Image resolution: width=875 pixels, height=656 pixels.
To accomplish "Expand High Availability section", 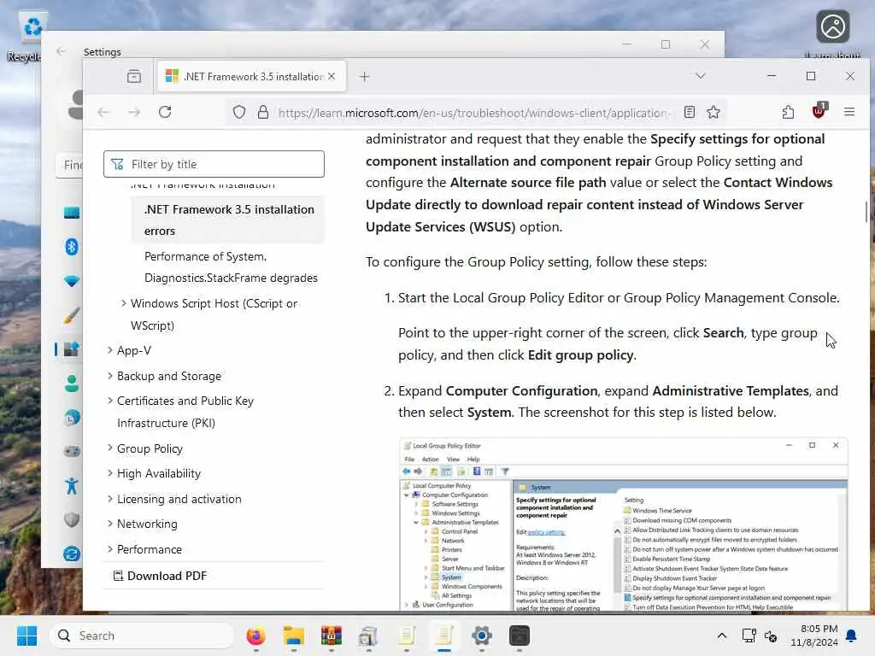I will (x=110, y=473).
